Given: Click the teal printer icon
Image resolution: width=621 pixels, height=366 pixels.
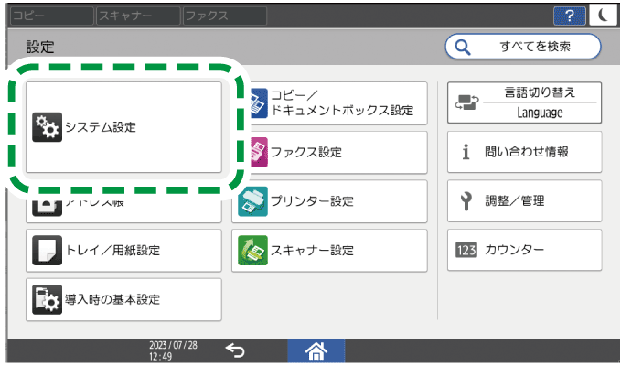Looking at the screenshot, I should click(x=252, y=201).
